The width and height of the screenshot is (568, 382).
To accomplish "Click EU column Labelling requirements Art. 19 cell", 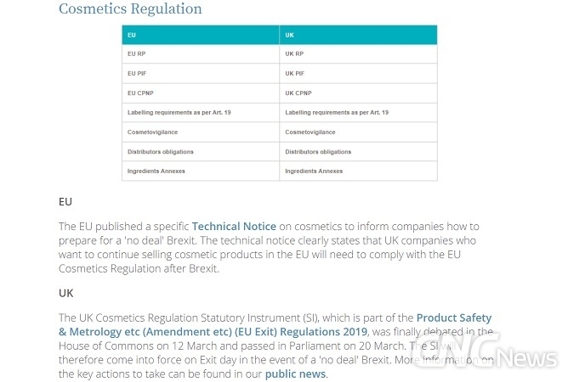I will 201,113.
